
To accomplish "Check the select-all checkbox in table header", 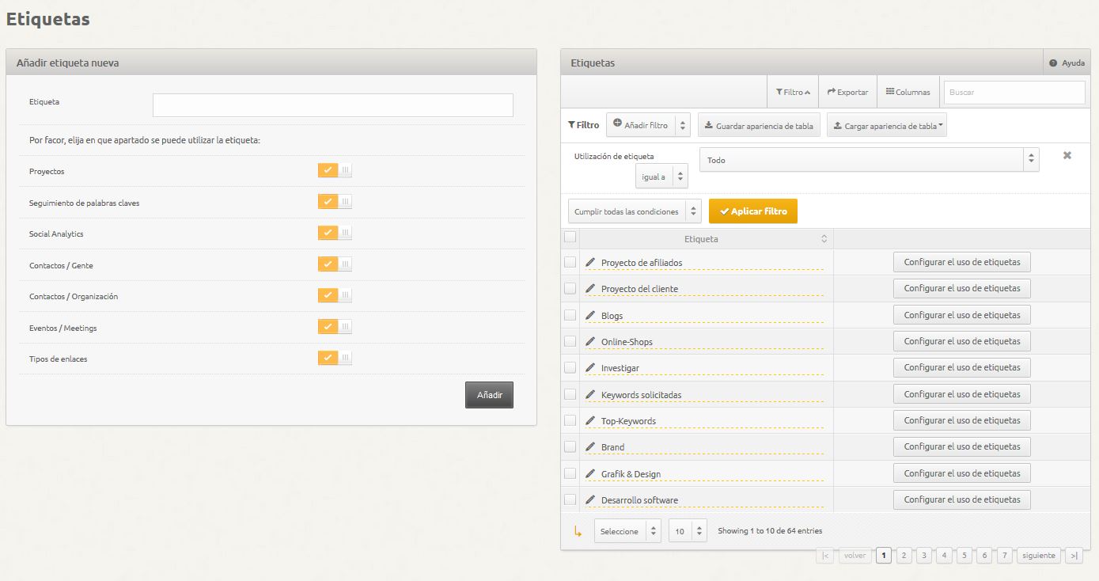I will 570,237.
